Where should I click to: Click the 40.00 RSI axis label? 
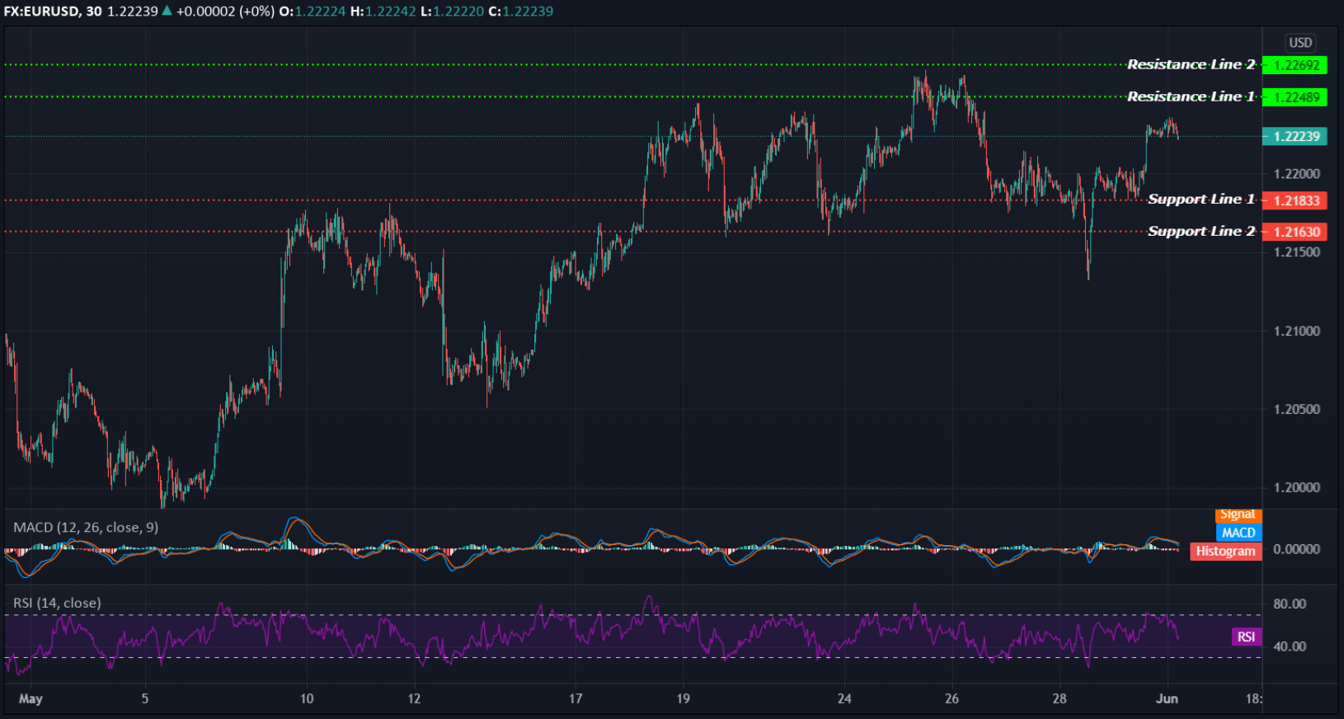[1290, 646]
